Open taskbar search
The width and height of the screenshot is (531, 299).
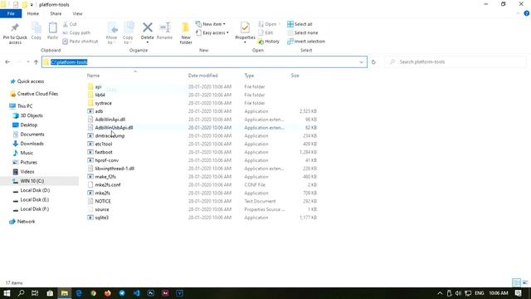[x=21, y=293]
